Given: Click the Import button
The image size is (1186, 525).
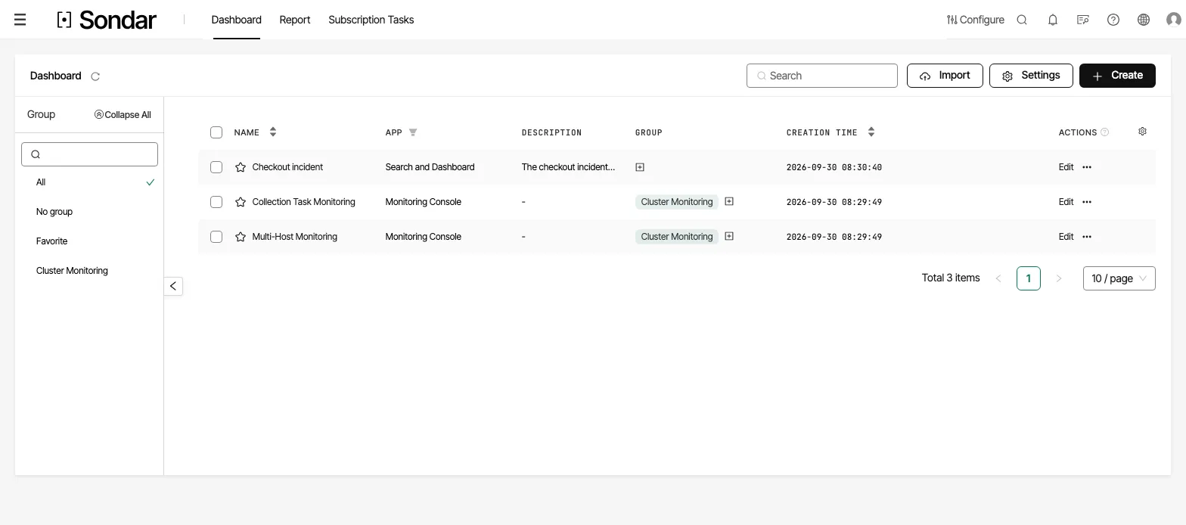Looking at the screenshot, I should [945, 76].
